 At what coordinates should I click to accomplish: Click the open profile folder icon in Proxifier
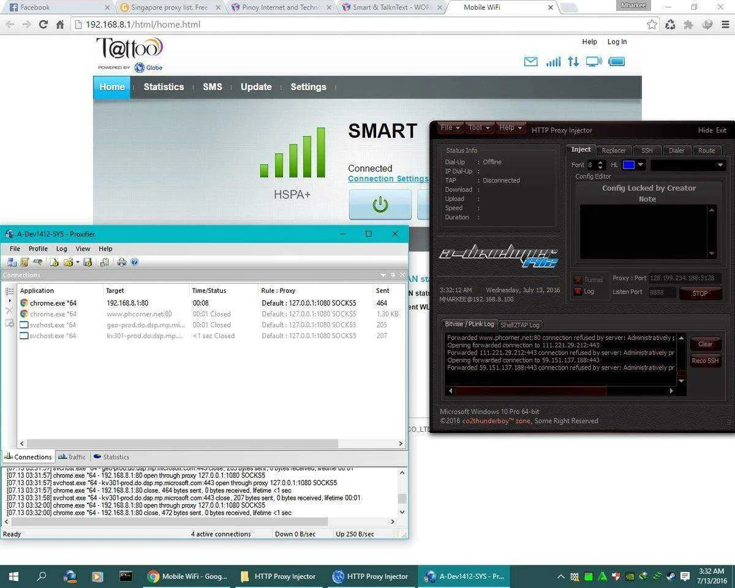[68, 262]
